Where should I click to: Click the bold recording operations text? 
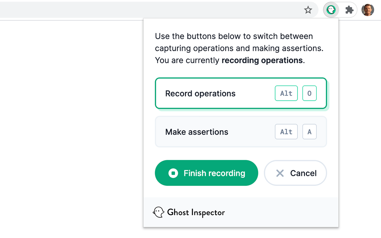tap(261, 60)
